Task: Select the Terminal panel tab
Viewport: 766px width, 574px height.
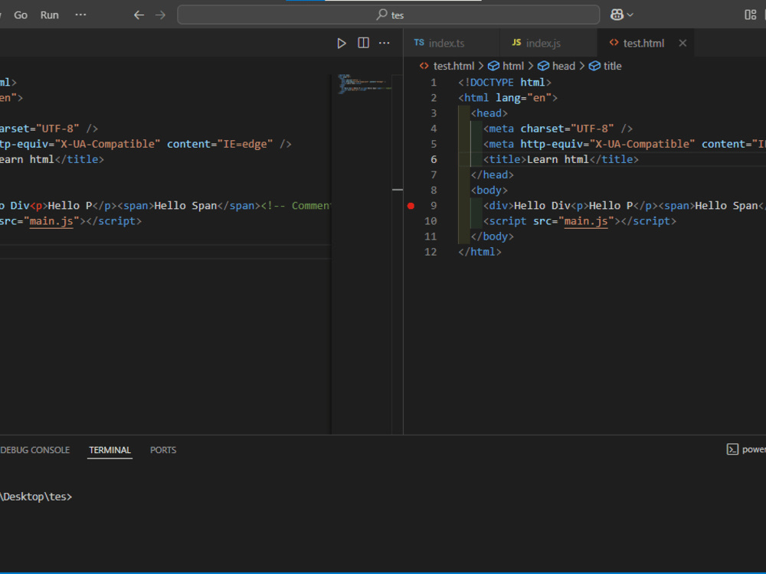Action: 110,450
